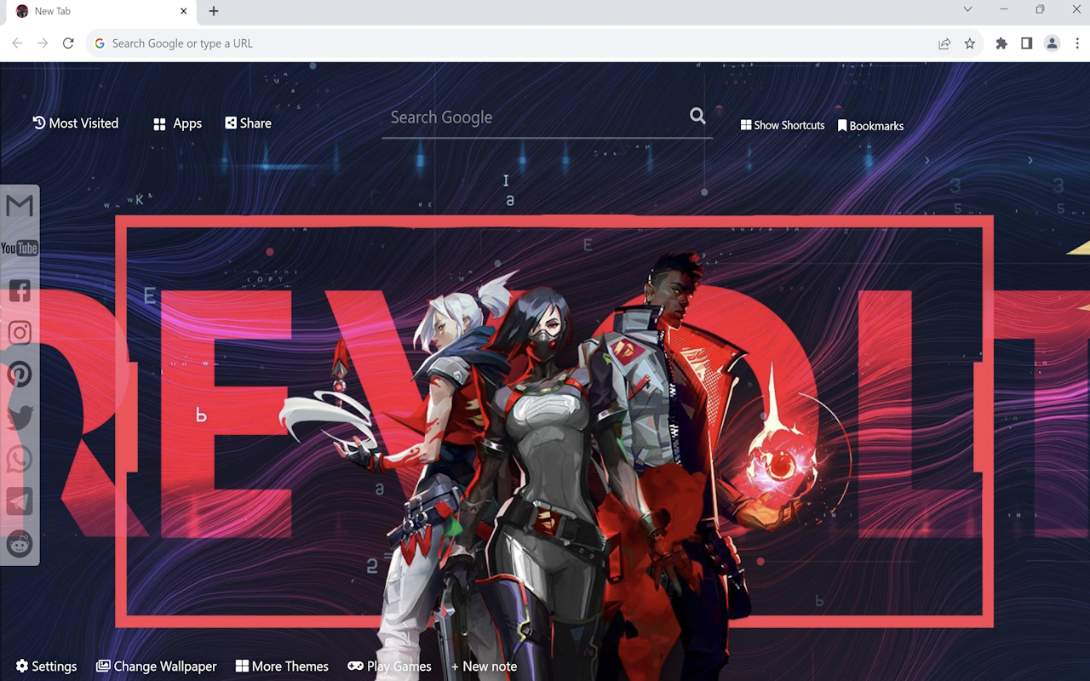This screenshot has width=1090, height=681.
Task: Click Change Wallpaper
Action: pyautogui.click(x=156, y=667)
